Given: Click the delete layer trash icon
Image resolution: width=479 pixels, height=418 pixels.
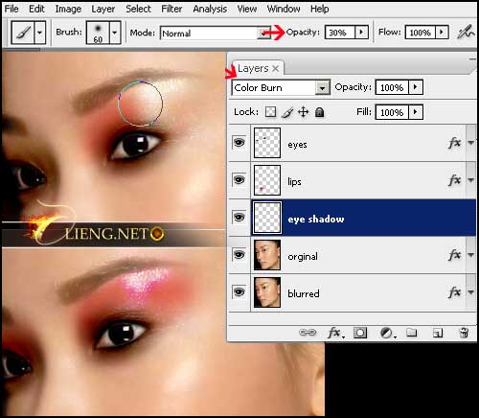Looking at the screenshot, I should point(464,333).
